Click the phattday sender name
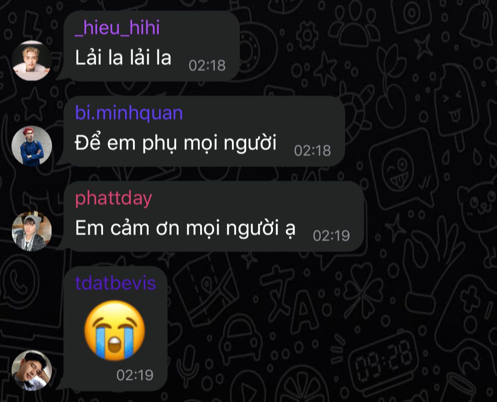The height and width of the screenshot is (402, 497). tap(114, 199)
